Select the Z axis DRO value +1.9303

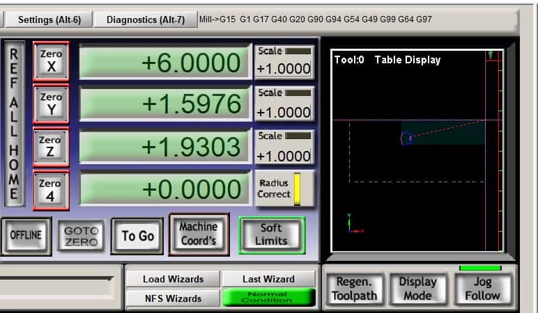pyautogui.click(x=165, y=147)
